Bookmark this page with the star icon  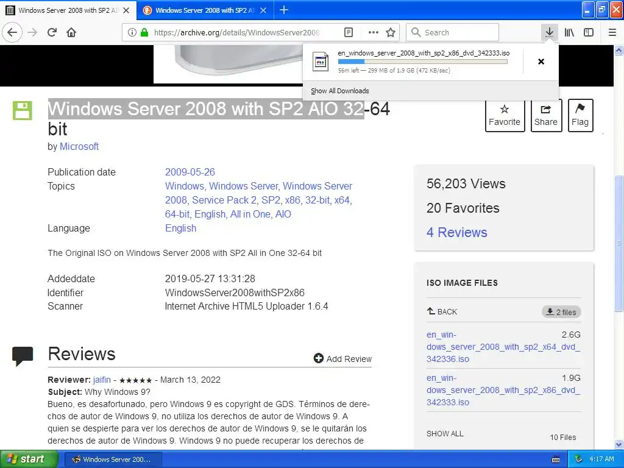point(391,32)
